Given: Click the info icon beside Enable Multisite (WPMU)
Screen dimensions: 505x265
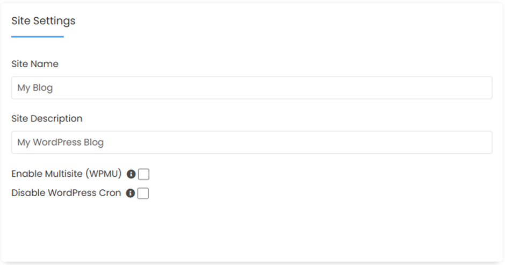Looking at the screenshot, I should (131, 174).
